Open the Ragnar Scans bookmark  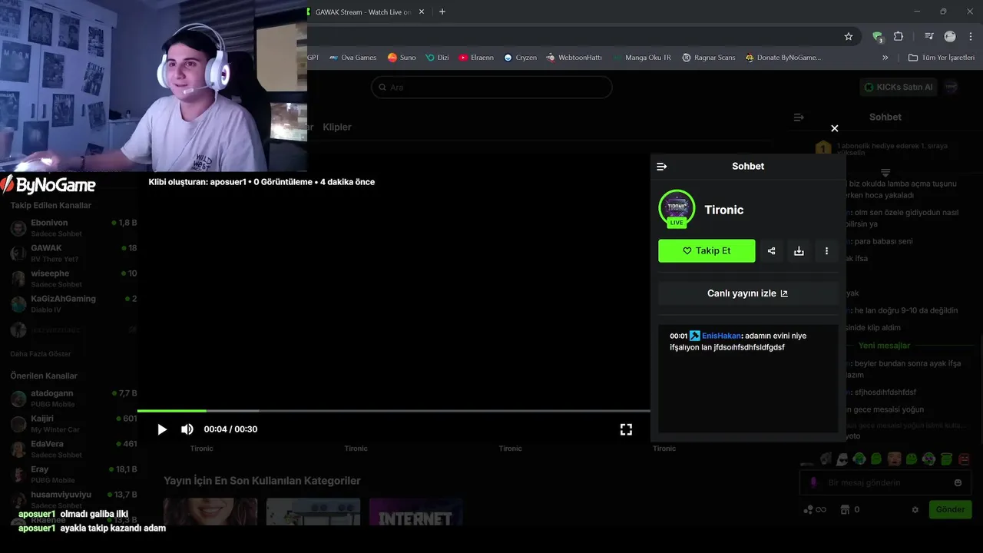(x=709, y=58)
